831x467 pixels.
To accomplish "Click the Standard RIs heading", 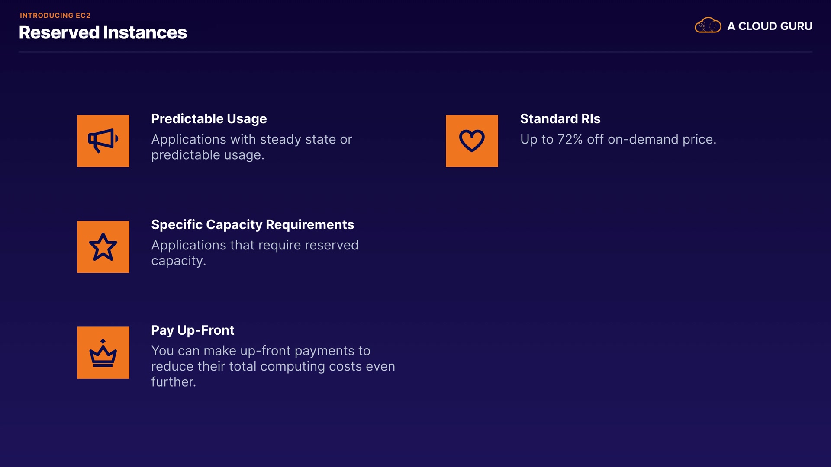I will pyautogui.click(x=560, y=119).
